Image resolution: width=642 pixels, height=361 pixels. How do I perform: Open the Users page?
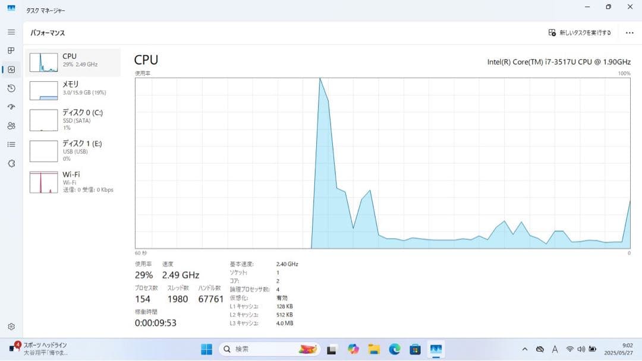pyautogui.click(x=11, y=126)
